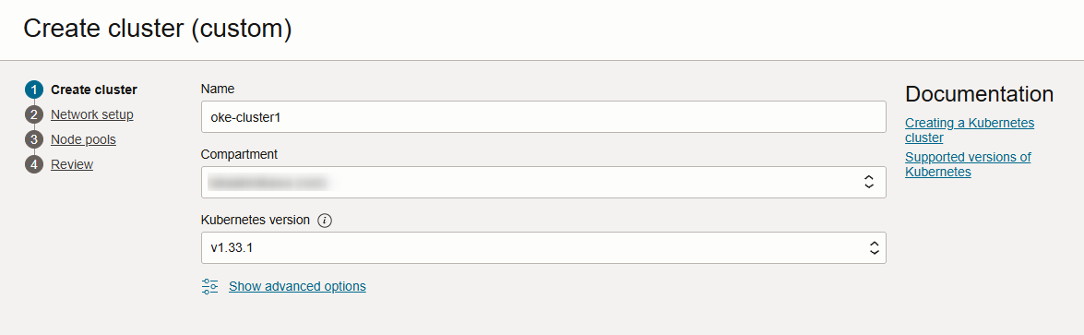Click the Name field containing oke-cluster1
Viewport: 1084px width, 335px height.
click(x=543, y=117)
